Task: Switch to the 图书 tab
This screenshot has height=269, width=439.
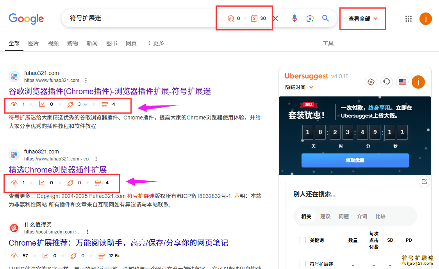Action: (112, 43)
